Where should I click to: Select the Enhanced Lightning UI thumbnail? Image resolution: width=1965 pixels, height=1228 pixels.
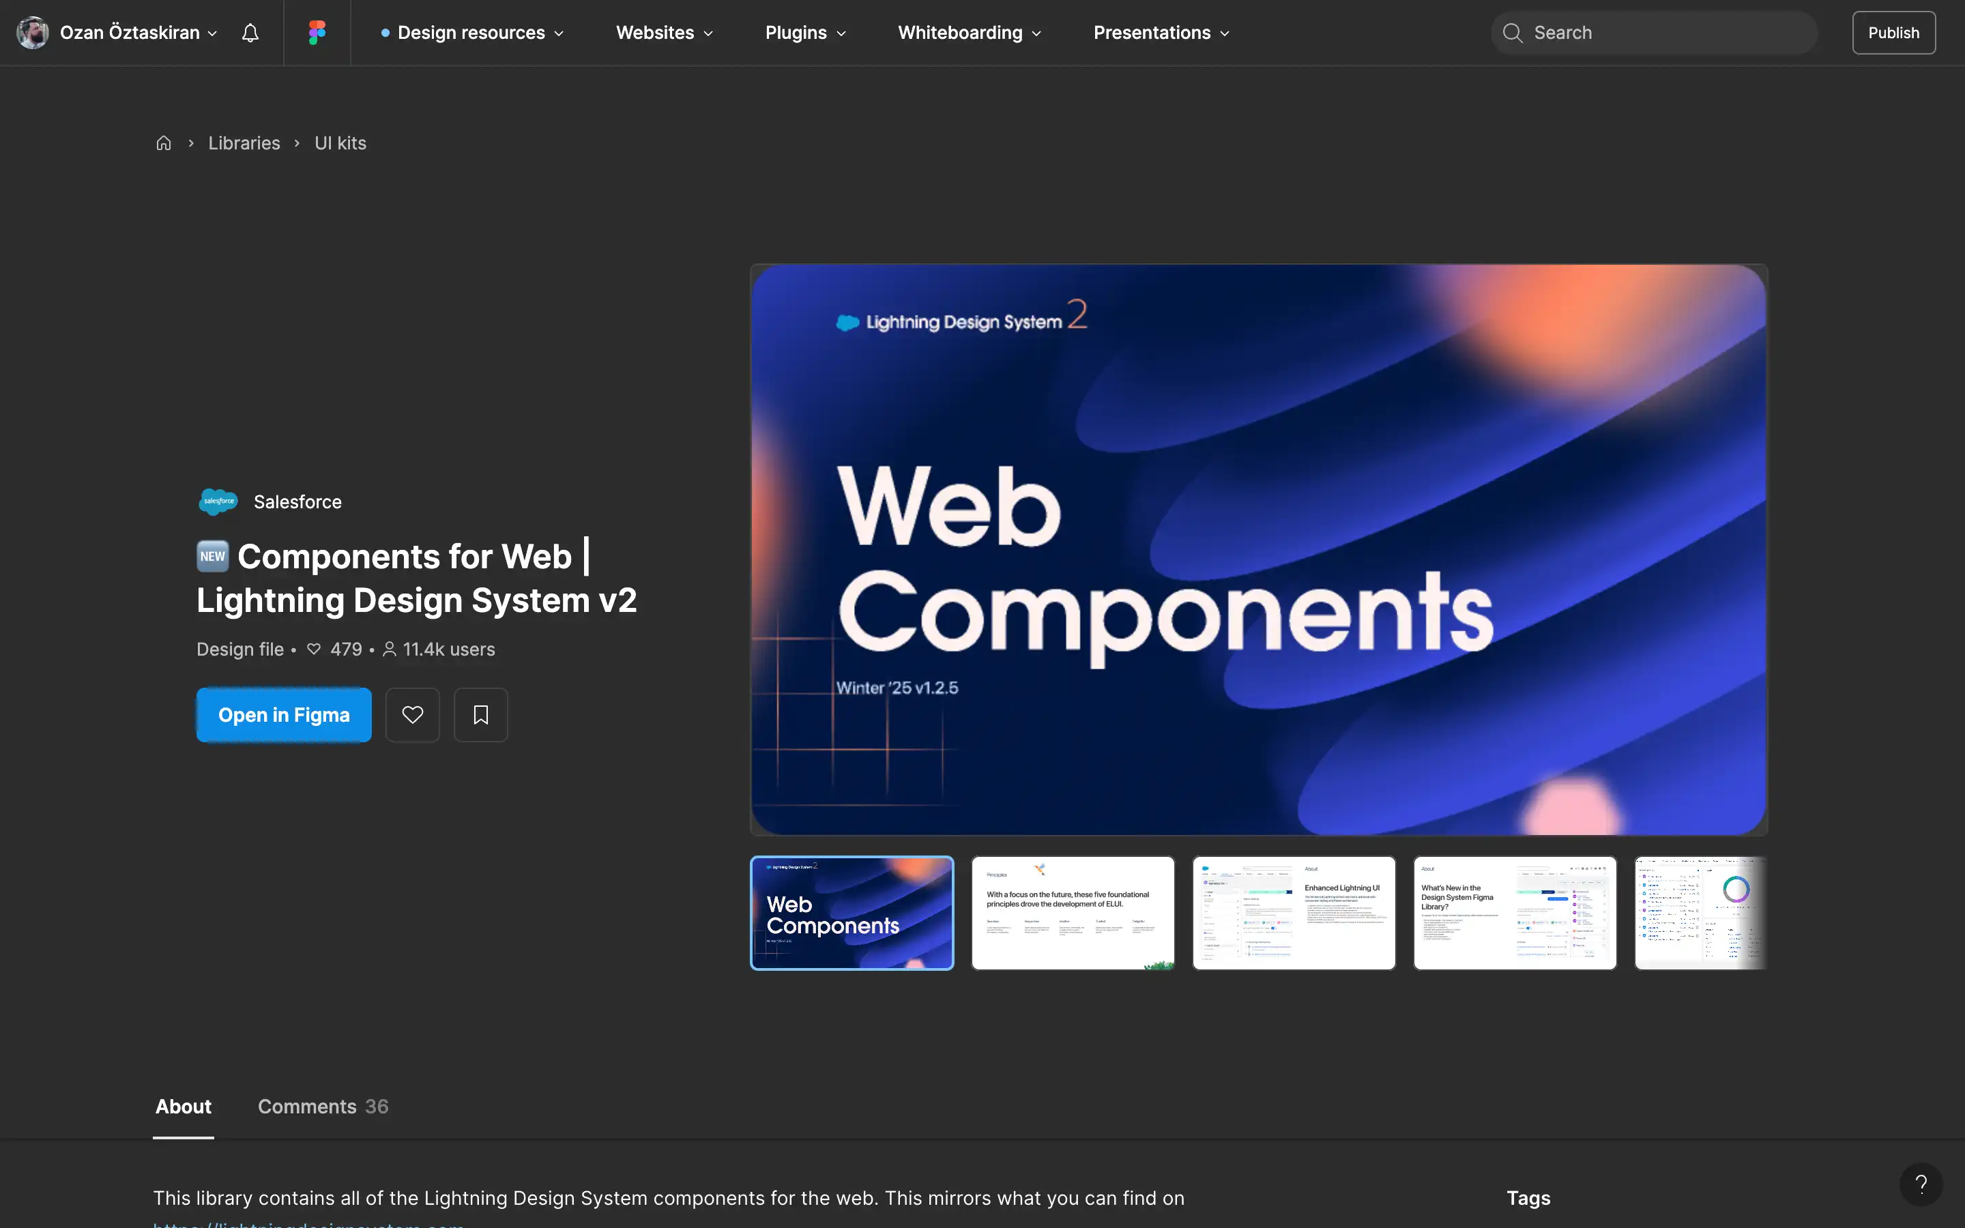pyautogui.click(x=1294, y=913)
